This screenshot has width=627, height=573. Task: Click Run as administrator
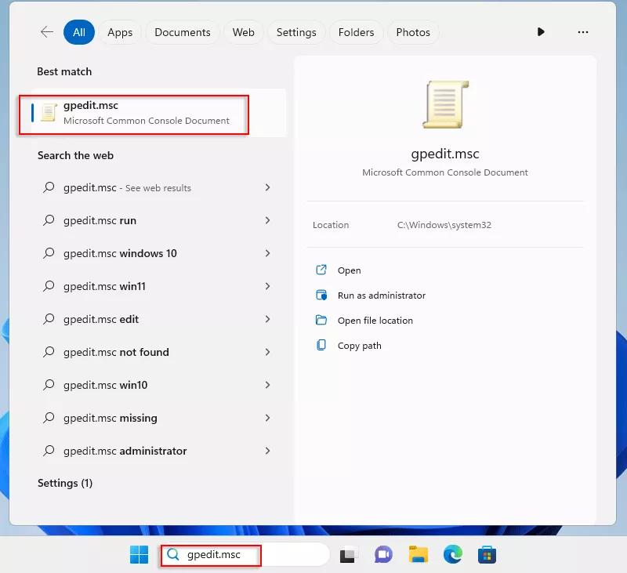click(x=381, y=296)
